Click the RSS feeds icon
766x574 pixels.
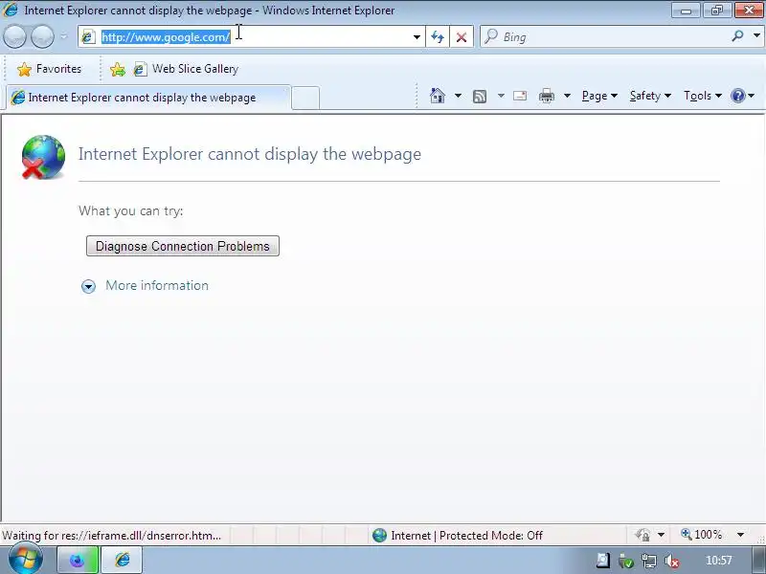480,97
